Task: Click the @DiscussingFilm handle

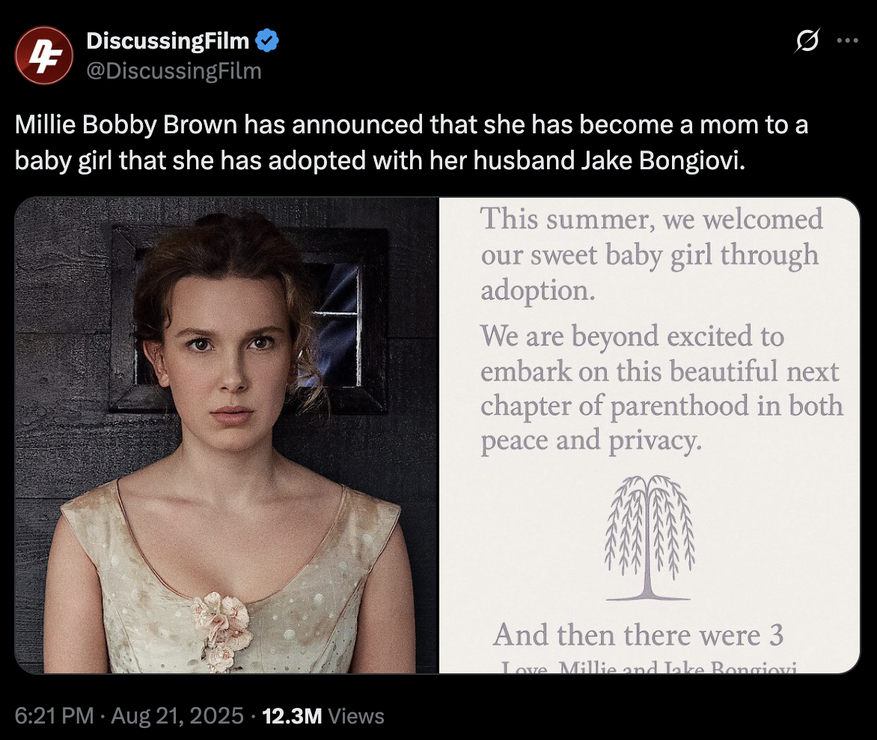Action: (x=174, y=71)
